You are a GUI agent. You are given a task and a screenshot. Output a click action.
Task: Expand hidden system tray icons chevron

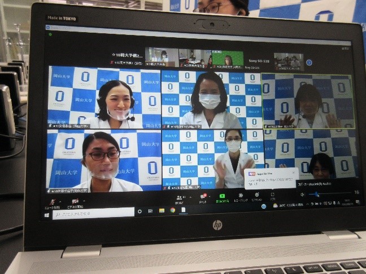[308, 204]
